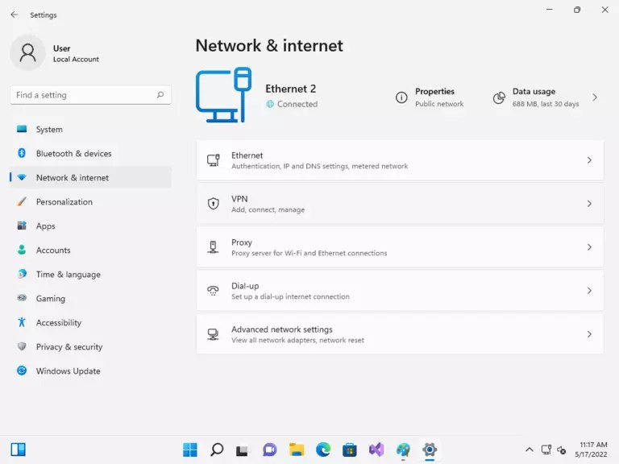Click the Properties info circle icon

click(x=401, y=97)
